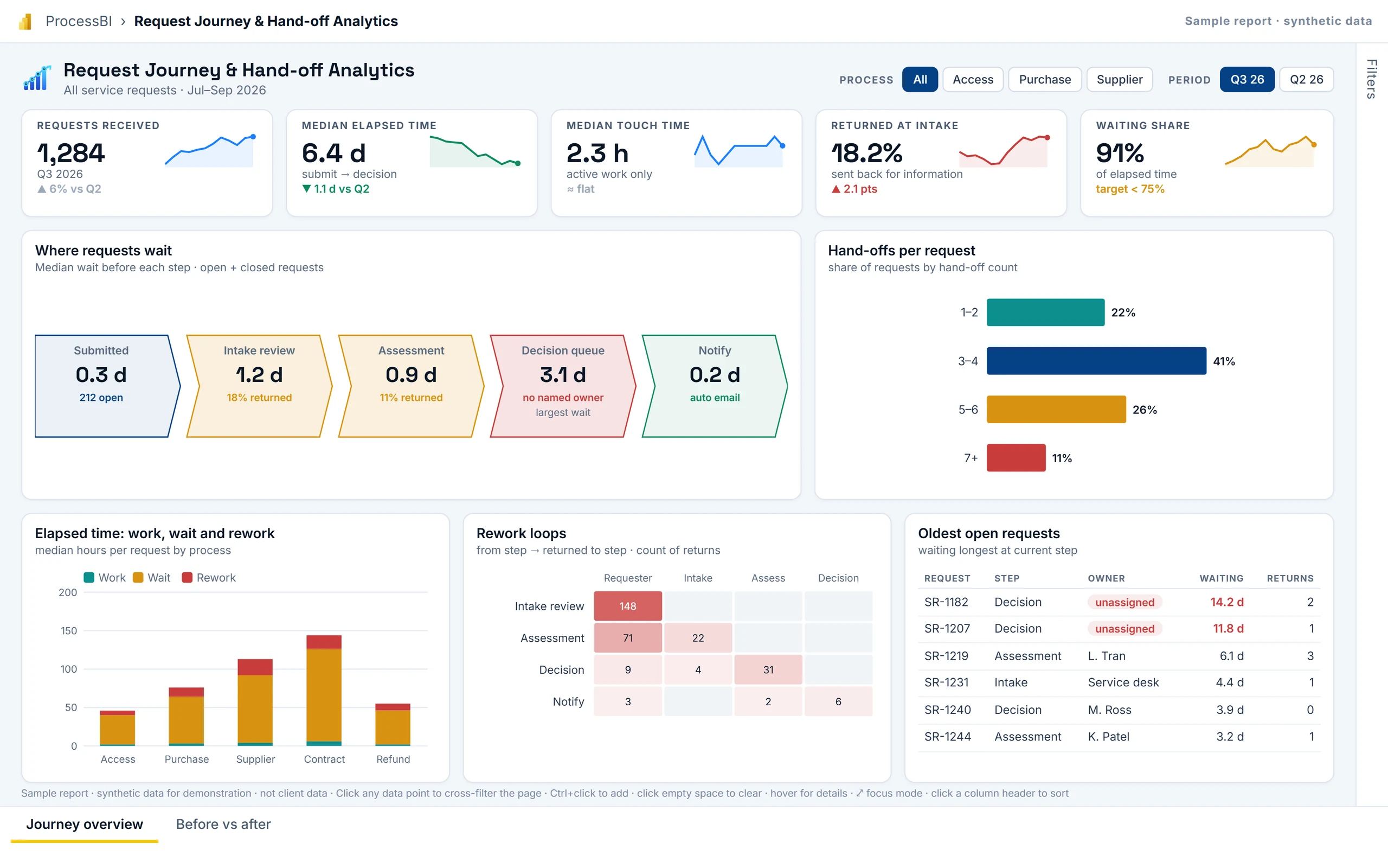
Task: Select the Assessment step chevron
Action: (411, 386)
